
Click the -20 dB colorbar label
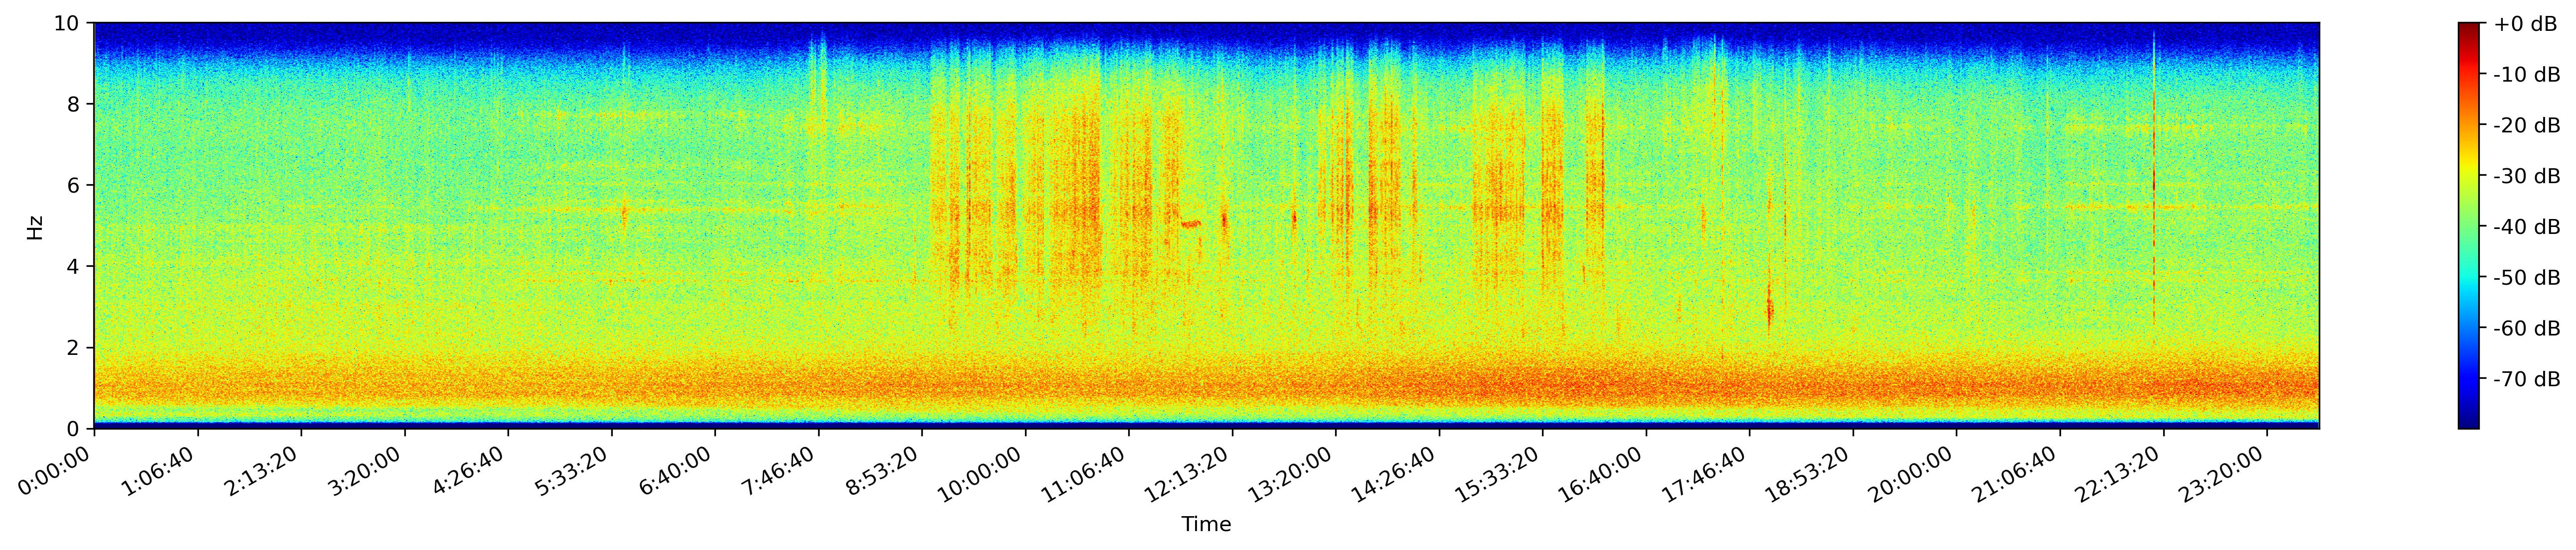tap(2526, 126)
